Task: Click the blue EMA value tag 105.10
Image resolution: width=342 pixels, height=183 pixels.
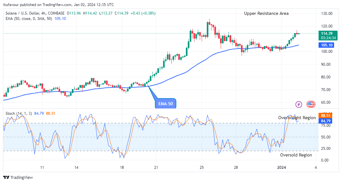Action: [x=326, y=45]
